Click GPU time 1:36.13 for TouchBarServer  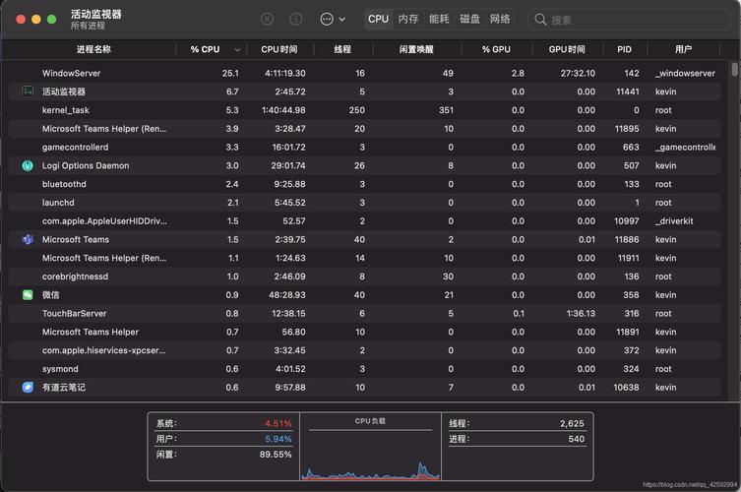point(581,313)
